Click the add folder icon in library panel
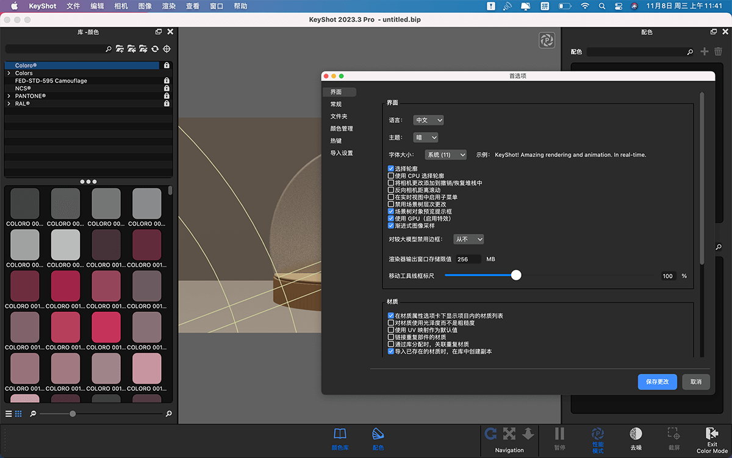The width and height of the screenshot is (732, 458). coord(120,49)
